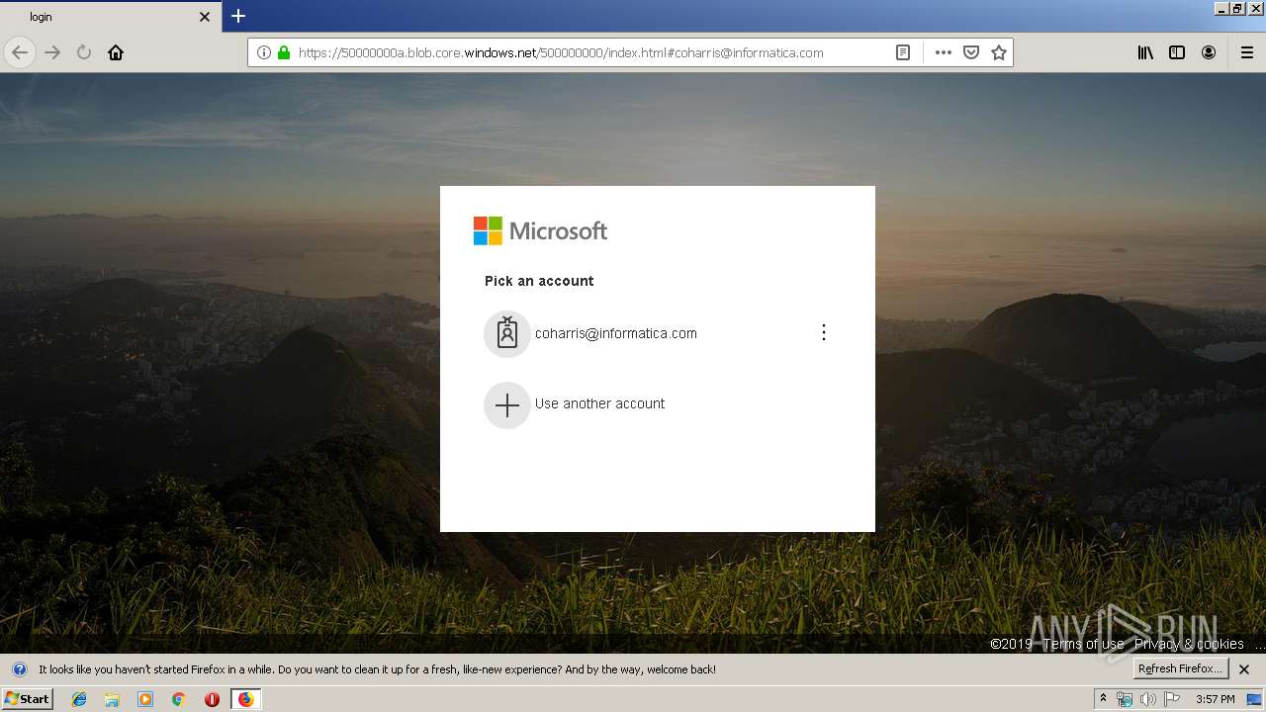Click the Action Center flag icon

point(1172,699)
